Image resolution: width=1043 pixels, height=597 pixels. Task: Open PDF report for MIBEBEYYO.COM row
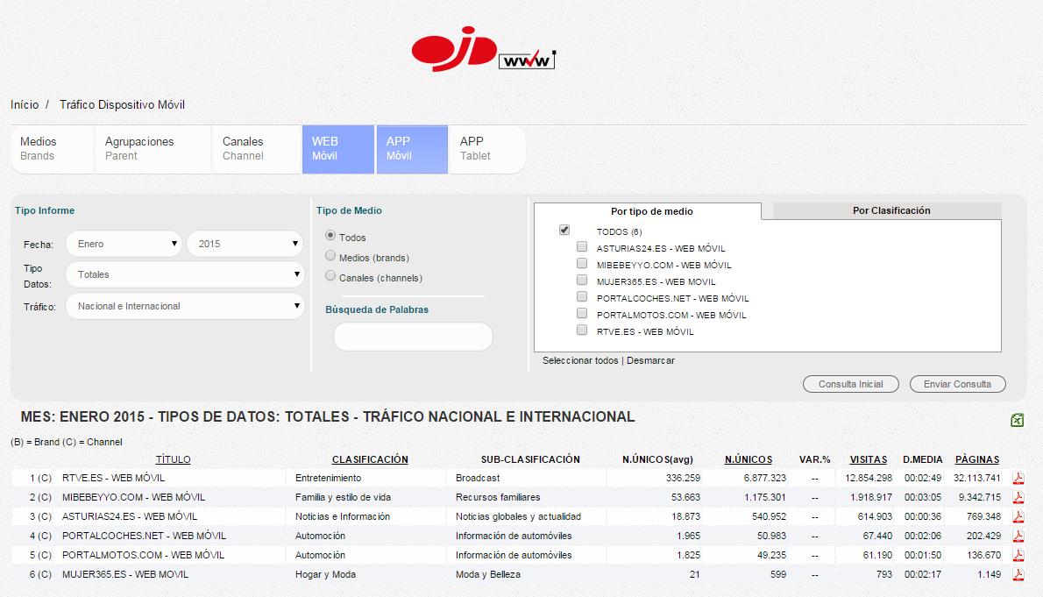(x=1018, y=497)
